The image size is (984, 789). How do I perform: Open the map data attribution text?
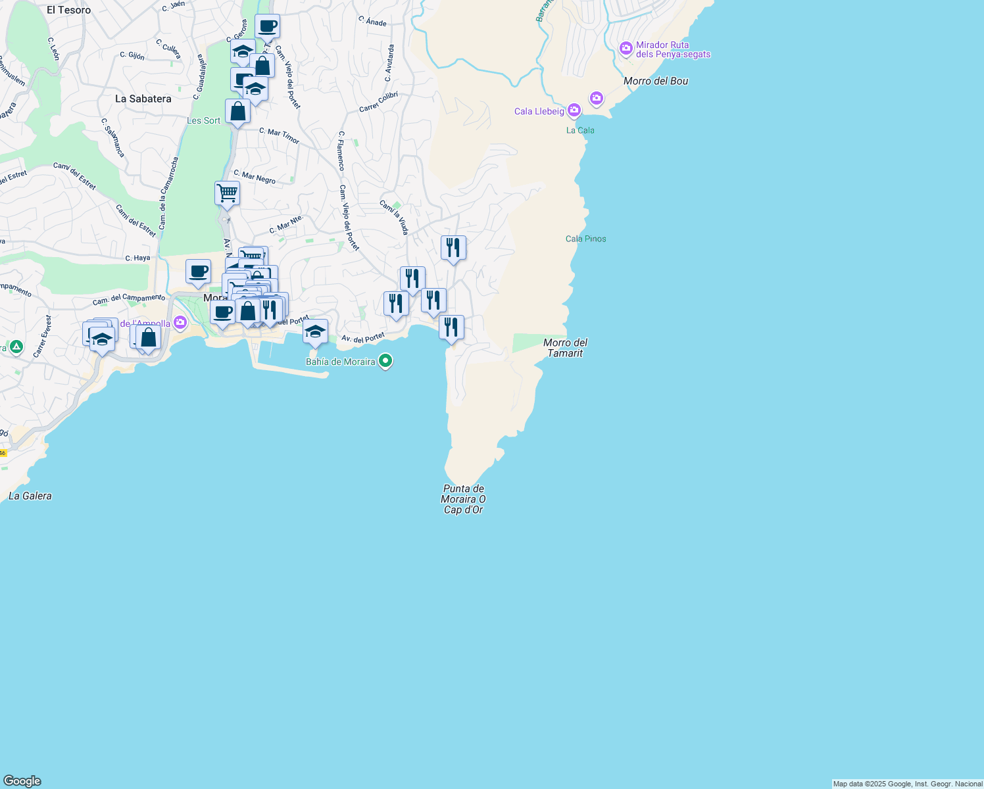tap(906, 783)
